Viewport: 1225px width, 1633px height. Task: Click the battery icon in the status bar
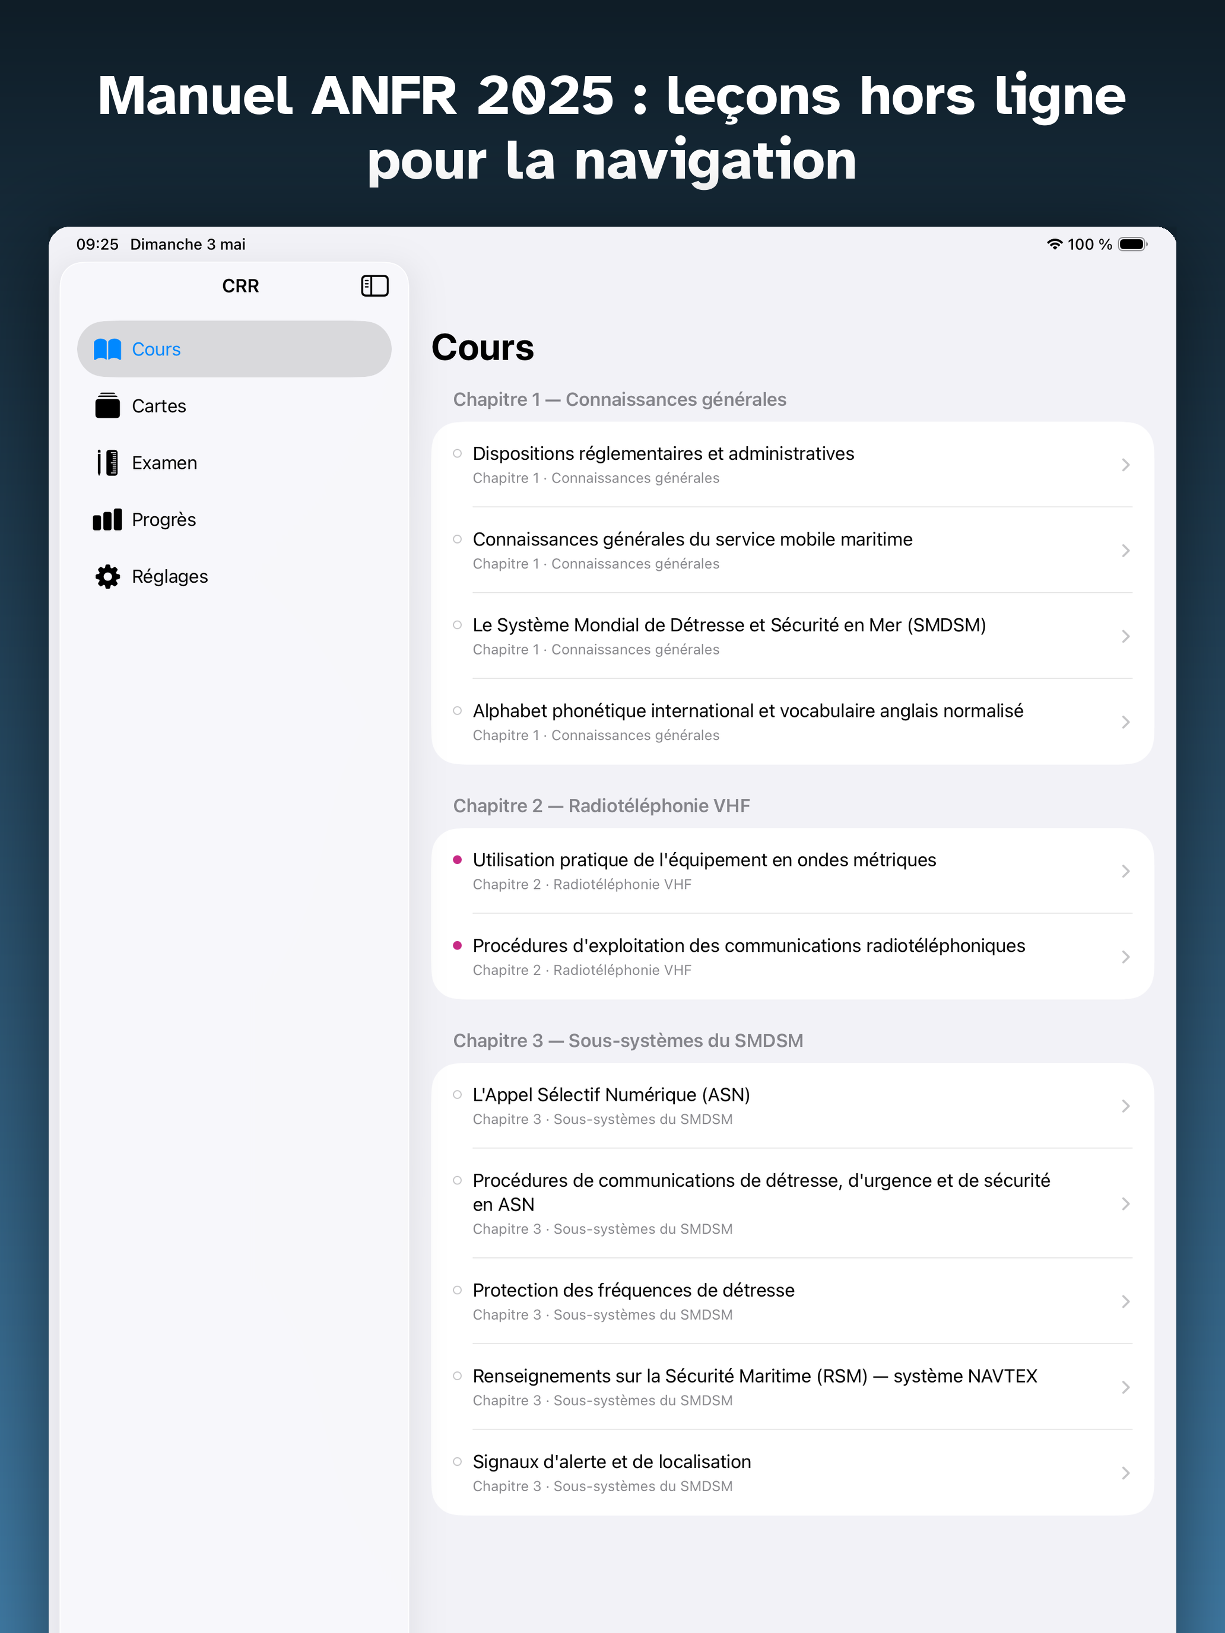[1132, 244]
